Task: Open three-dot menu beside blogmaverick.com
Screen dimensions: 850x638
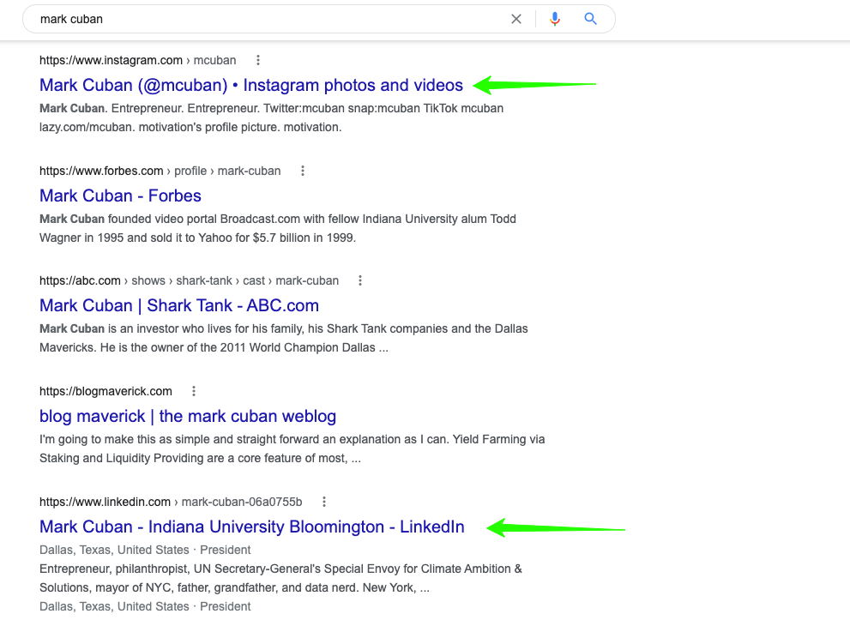Action: [194, 391]
